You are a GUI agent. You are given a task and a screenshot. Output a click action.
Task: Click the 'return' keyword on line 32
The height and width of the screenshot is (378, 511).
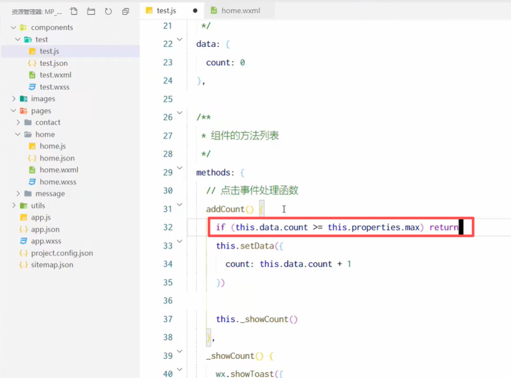coord(444,227)
